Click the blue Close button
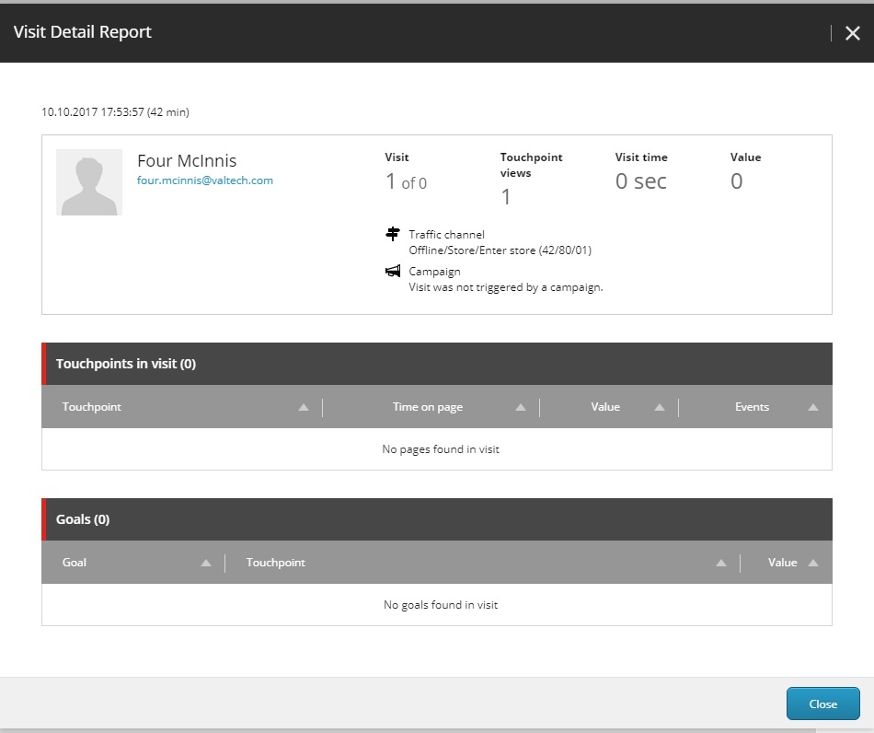Screen dimensions: 874x733 (x=822, y=704)
